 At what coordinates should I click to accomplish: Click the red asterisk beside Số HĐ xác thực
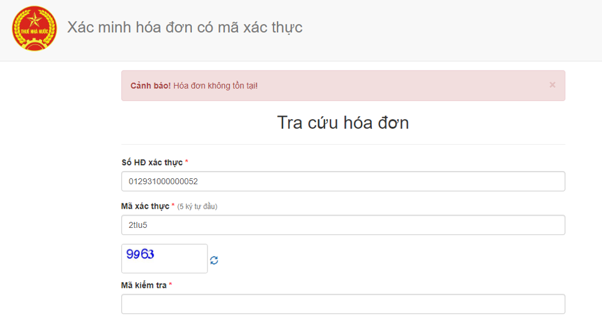[x=186, y=161]
